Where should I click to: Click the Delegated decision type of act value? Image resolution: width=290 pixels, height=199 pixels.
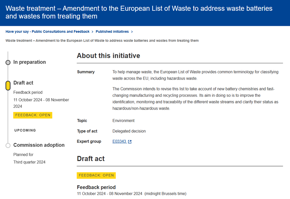129,131
